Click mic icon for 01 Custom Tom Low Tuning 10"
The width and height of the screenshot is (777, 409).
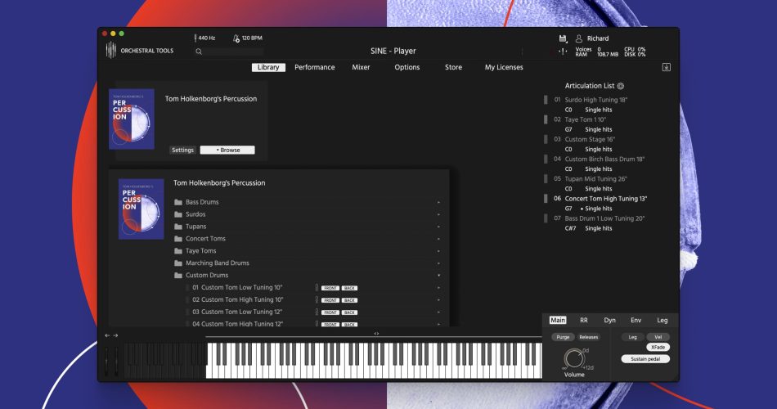point(317,288)
